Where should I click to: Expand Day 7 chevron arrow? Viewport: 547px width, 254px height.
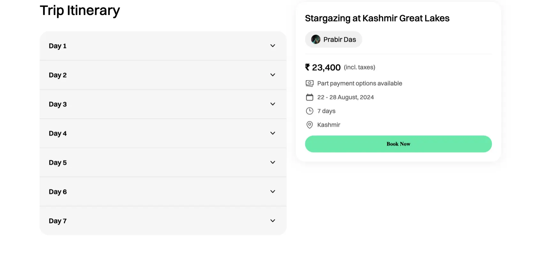[273, 221]
